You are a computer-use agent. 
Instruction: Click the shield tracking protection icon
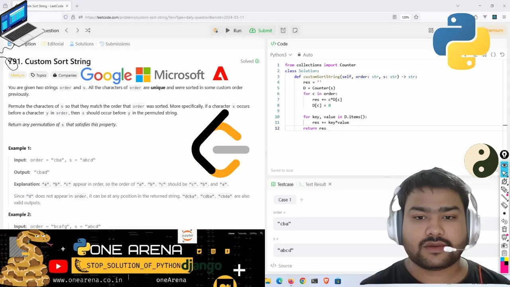click(x=66, y=17)
